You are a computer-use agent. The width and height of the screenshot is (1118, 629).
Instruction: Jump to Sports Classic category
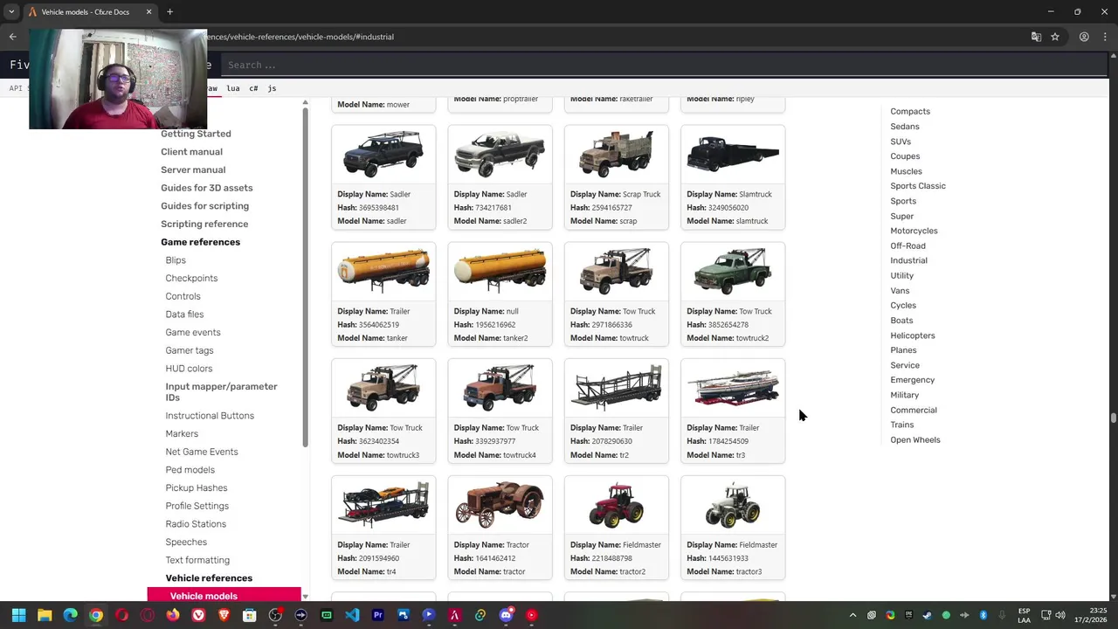pyautogui.click(x=918, y=186)
